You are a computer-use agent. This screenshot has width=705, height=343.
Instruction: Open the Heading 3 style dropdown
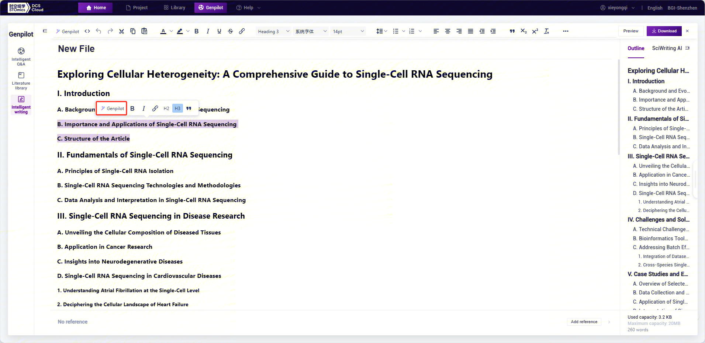tap(273, 31)
